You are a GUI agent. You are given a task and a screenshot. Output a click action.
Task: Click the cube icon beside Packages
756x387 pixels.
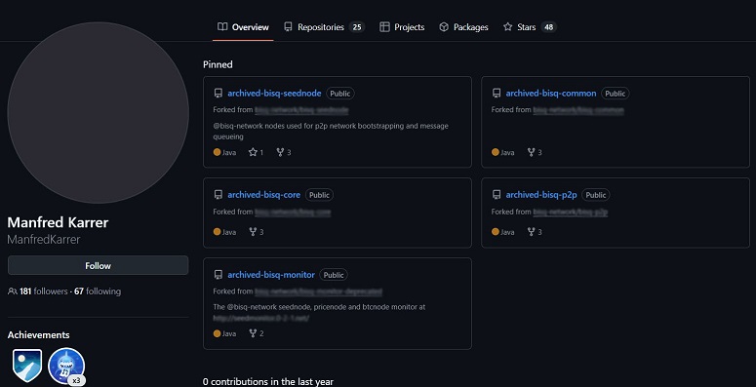(x=444, y=27)
